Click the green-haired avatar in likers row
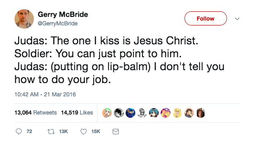The width and height of the screenshot is (256, 146). 107,113
